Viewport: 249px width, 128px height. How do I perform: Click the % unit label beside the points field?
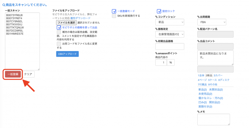click(171, 63)
